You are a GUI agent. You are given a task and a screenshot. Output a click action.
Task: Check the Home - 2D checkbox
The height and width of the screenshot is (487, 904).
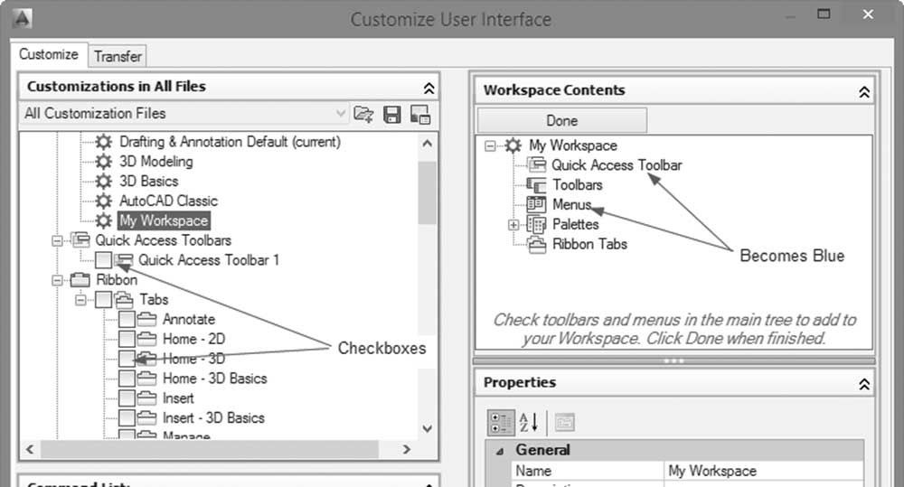click(127, 339)
